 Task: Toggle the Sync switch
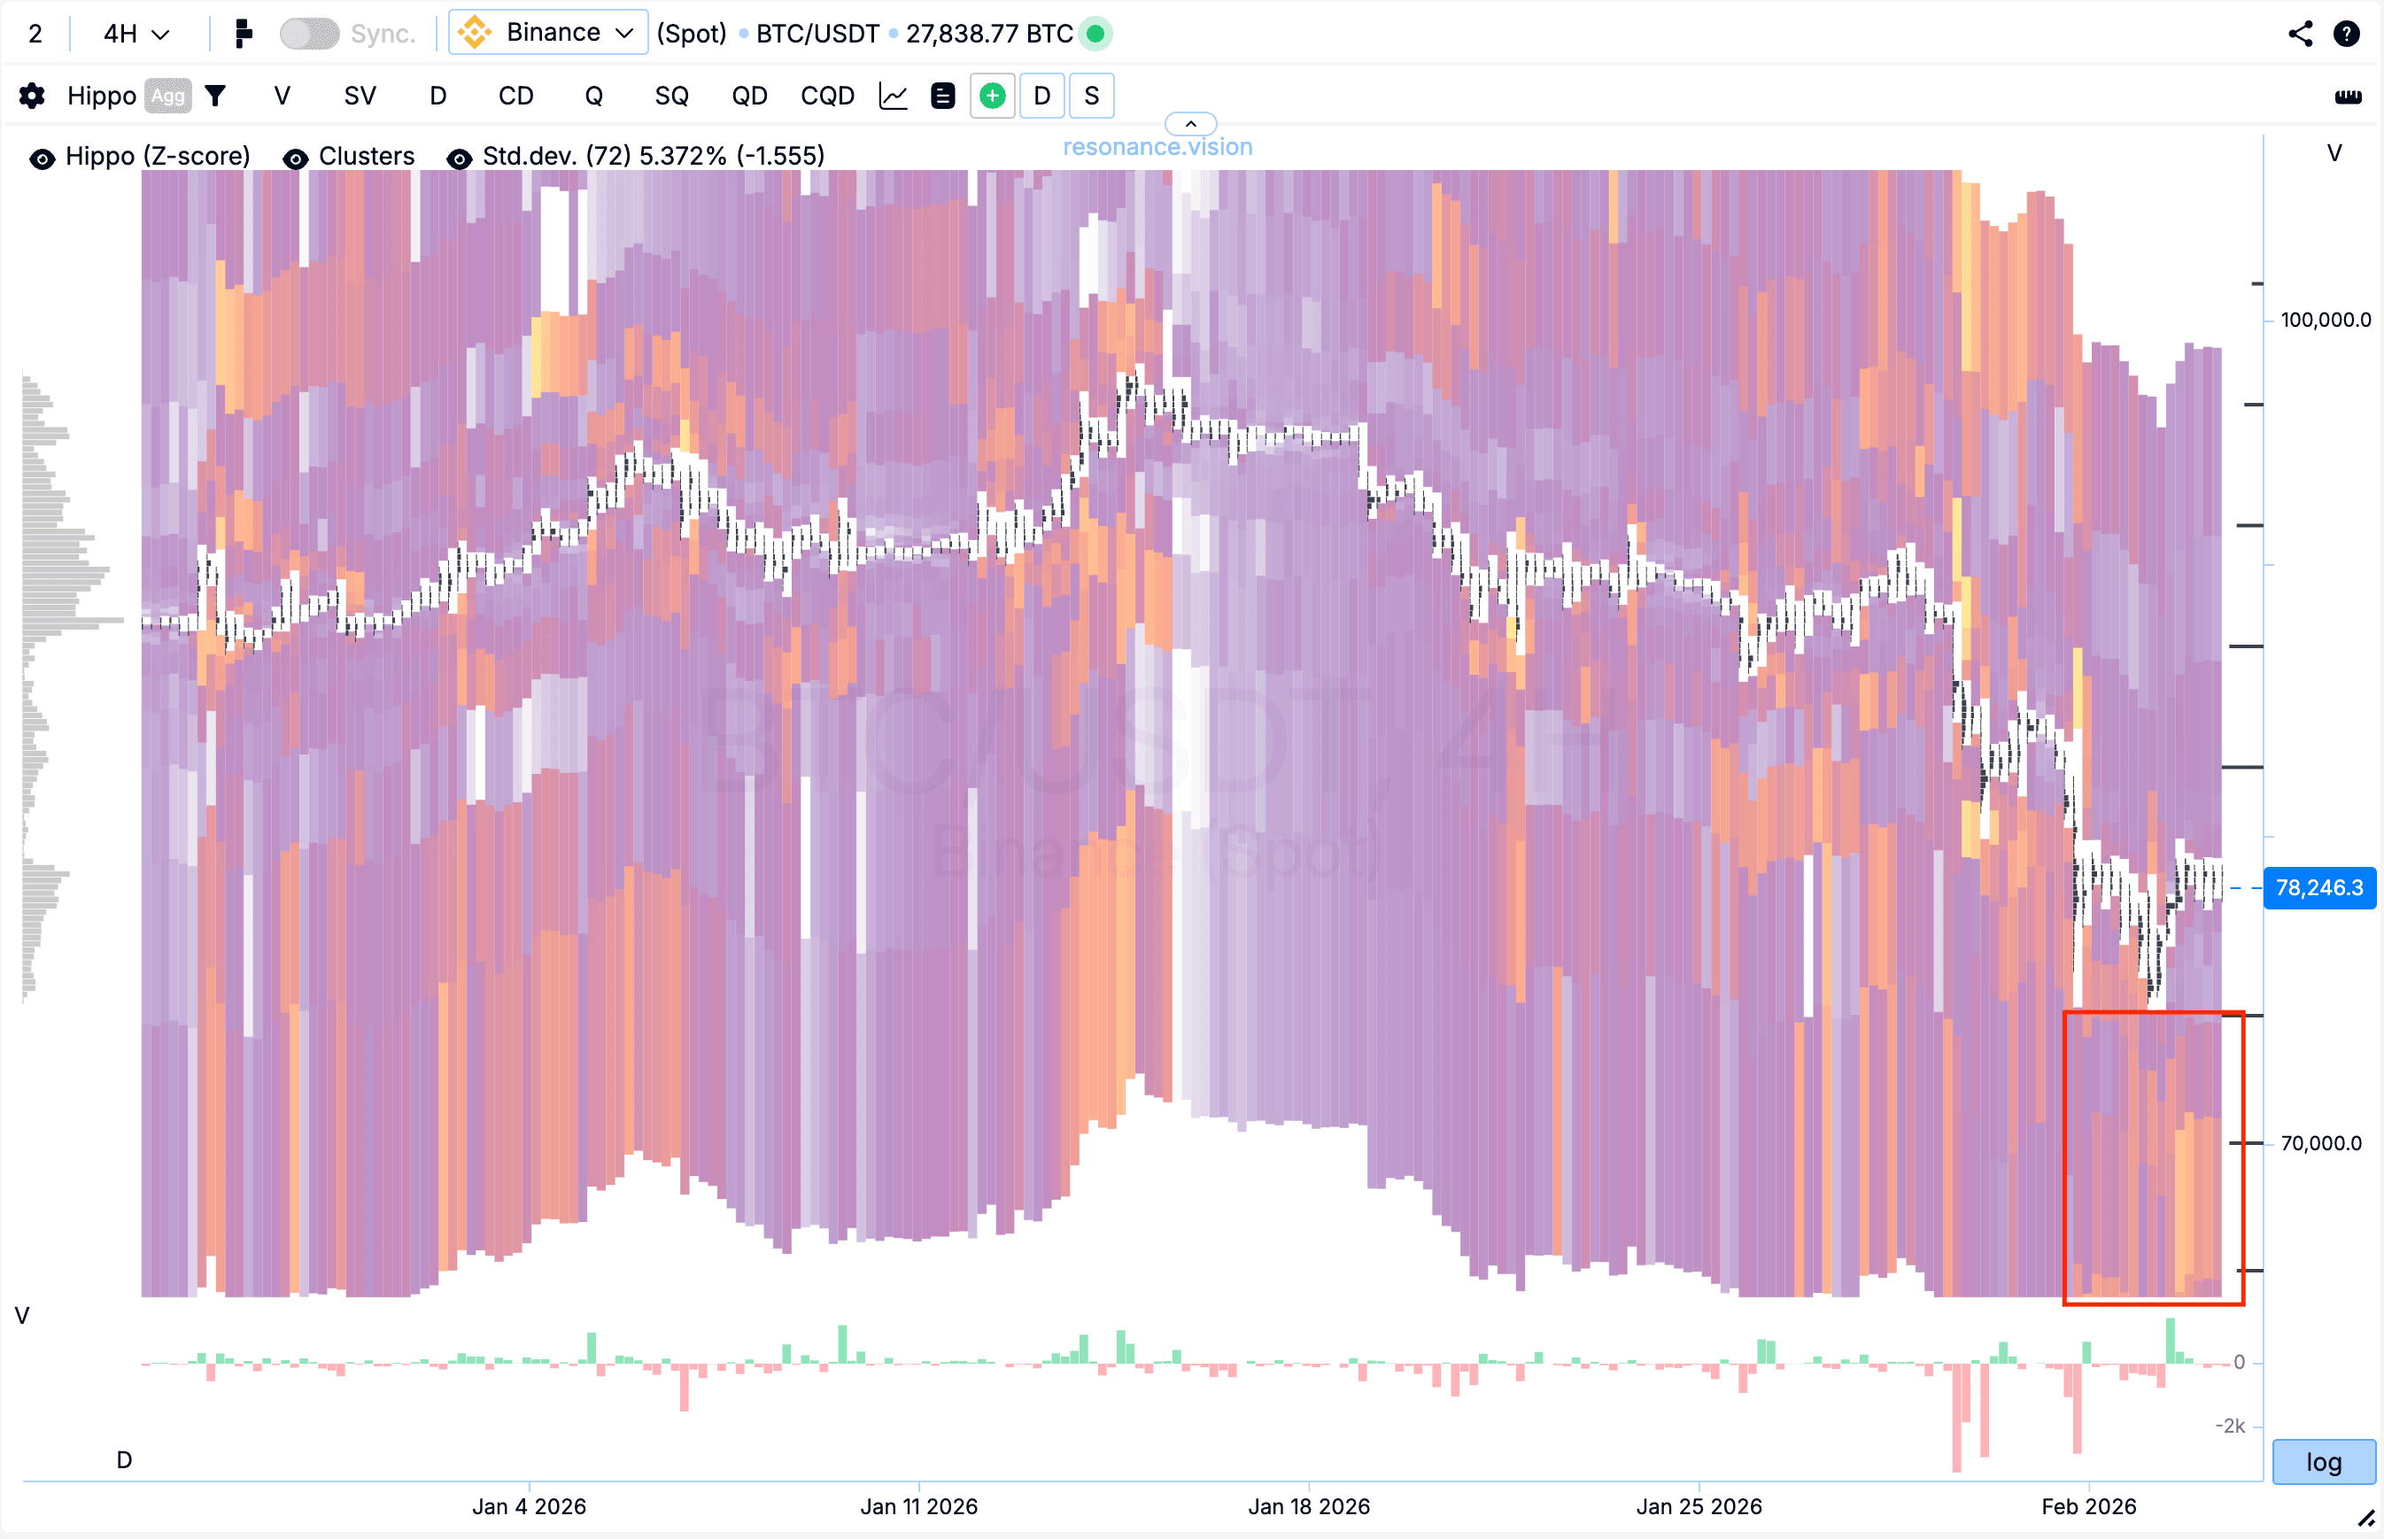point(309,34)
